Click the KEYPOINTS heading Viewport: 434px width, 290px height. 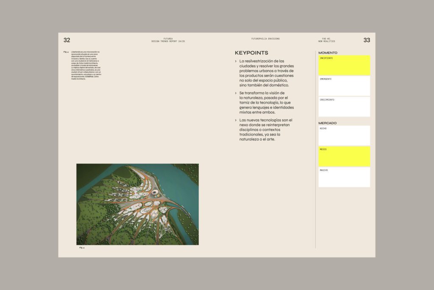[250, 53]
